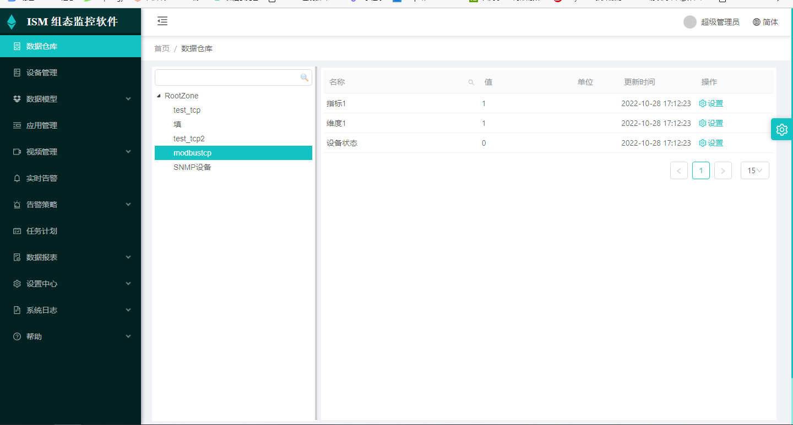Click the 实时告警 bell icon
This screenshot has width=793, height=425.
click(17, 178)
